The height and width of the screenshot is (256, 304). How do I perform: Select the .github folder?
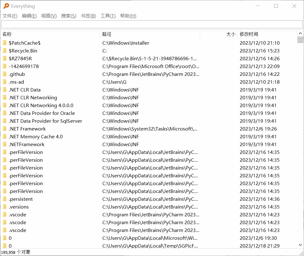pos(17,74)
